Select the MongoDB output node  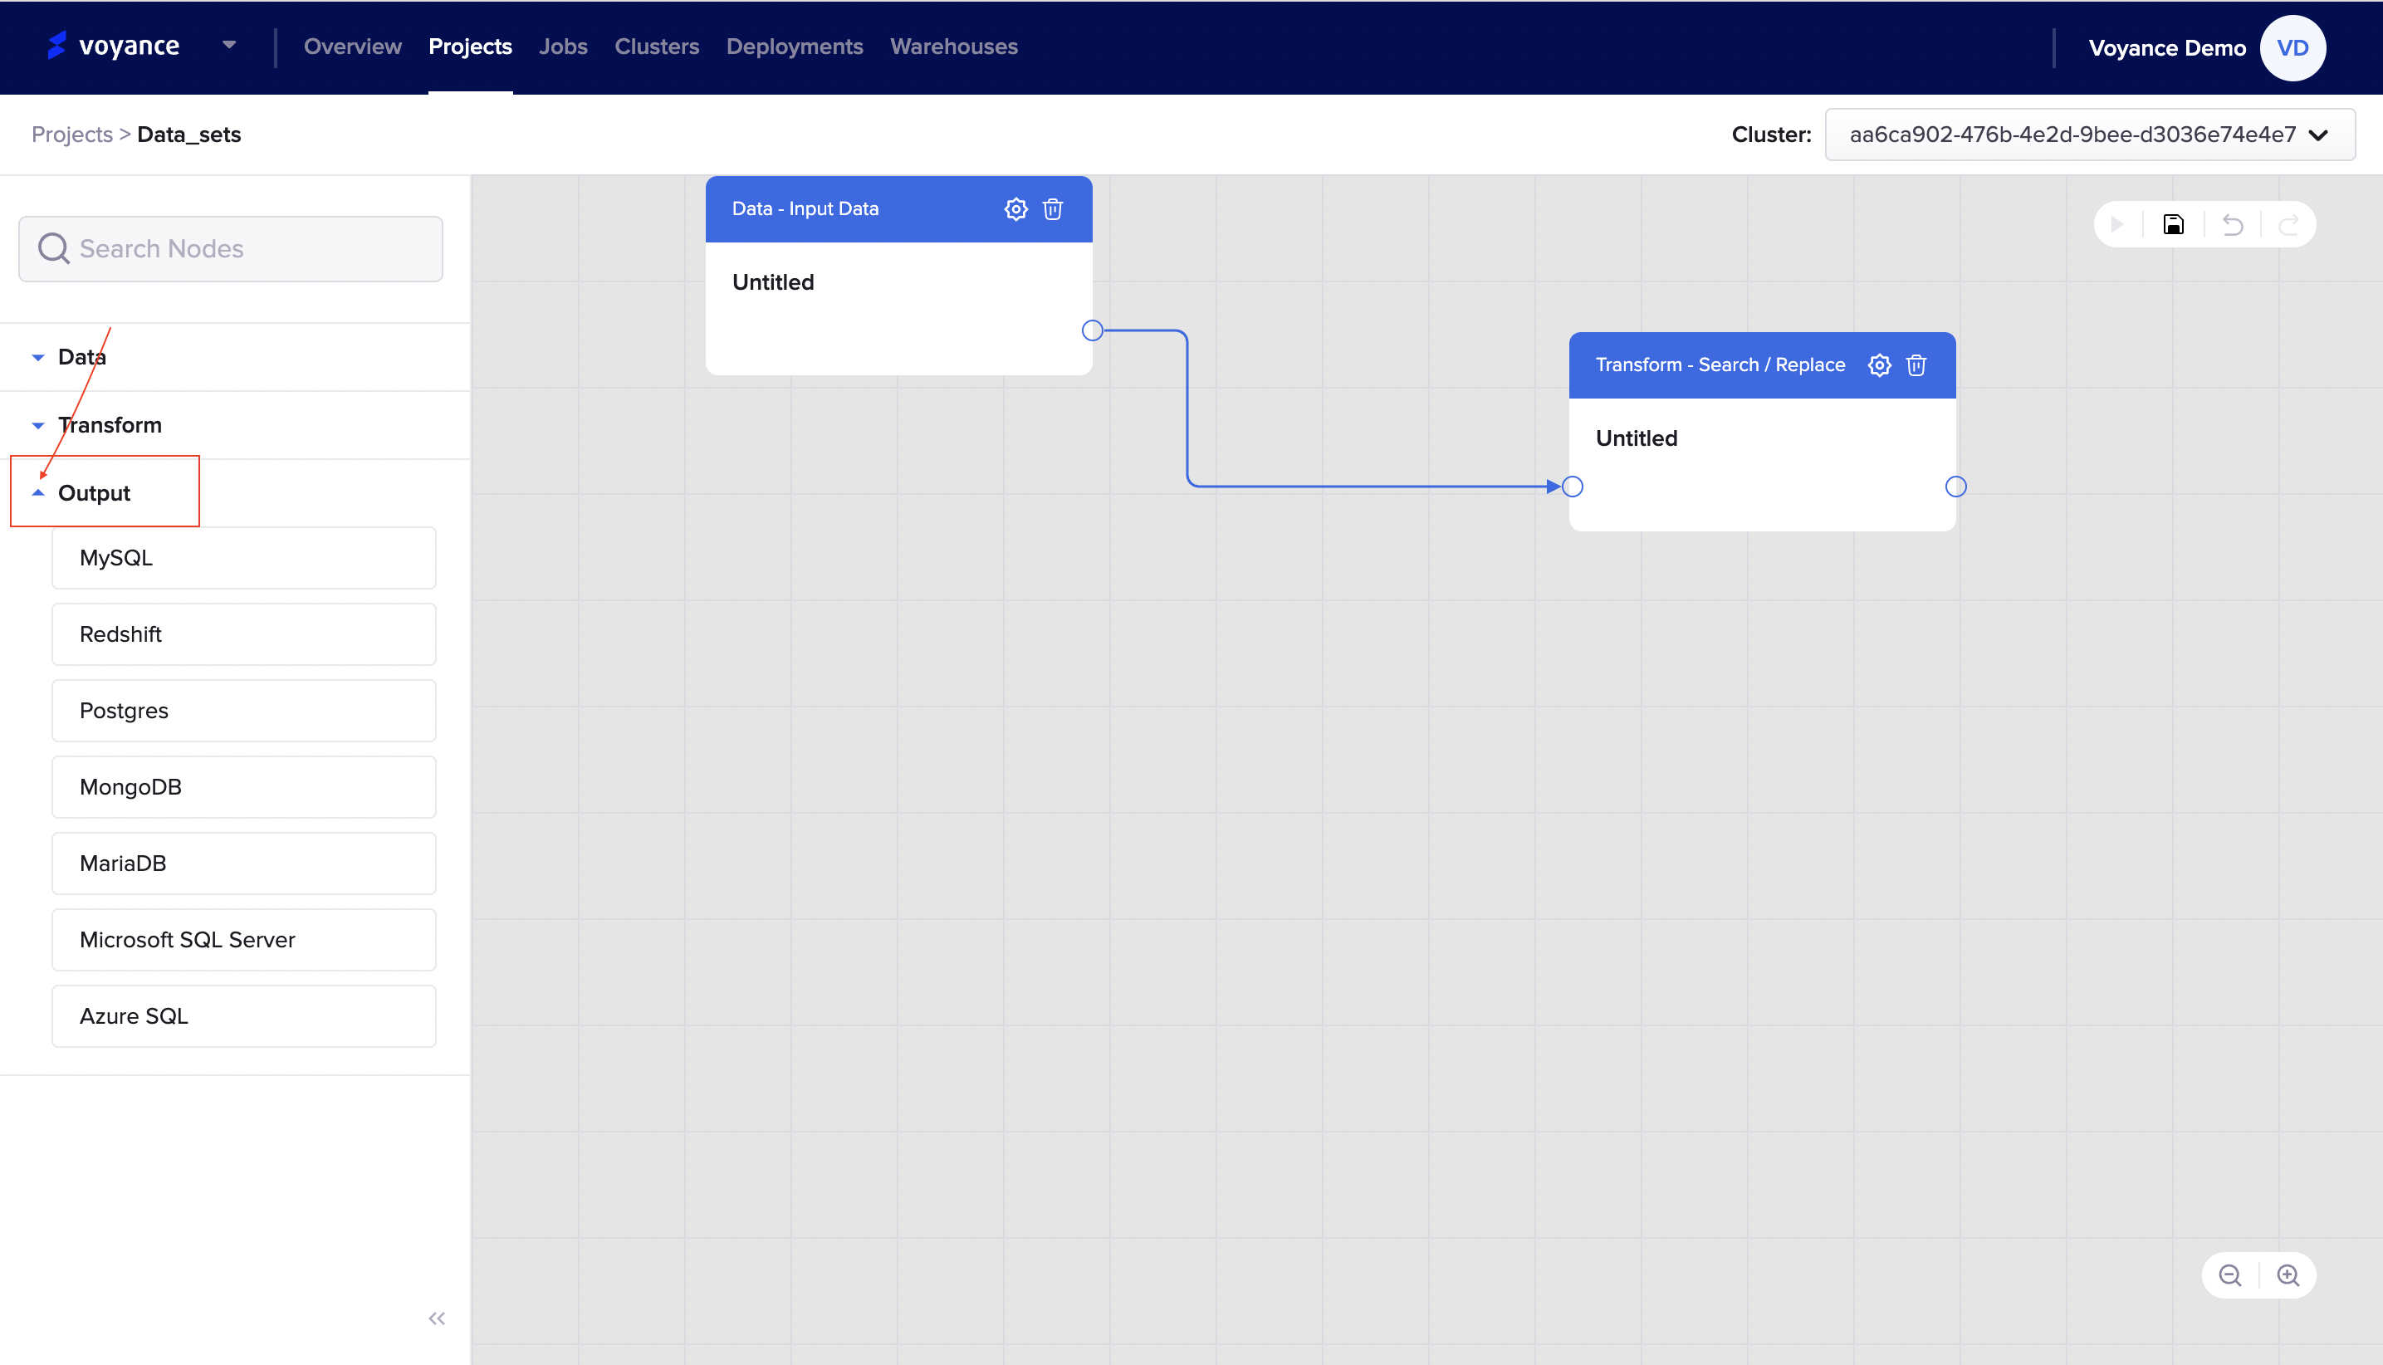pos(244,787)
